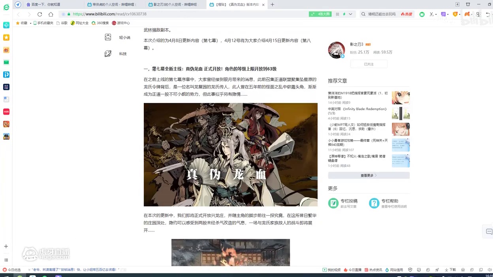Open the 网址大全 bookmark
Image resolution: width=493 pixels, height=277 pixels.
point(79,23)
